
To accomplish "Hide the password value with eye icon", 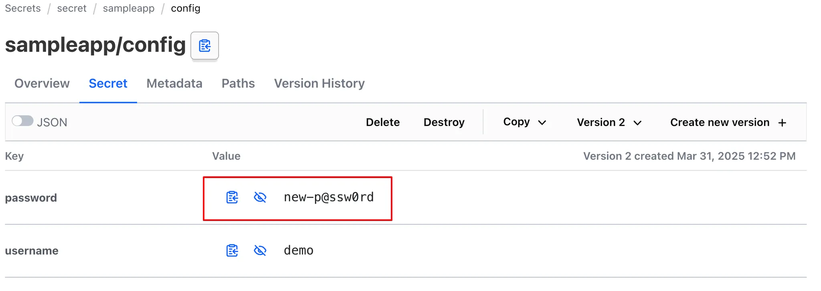I will click(260, 197).
